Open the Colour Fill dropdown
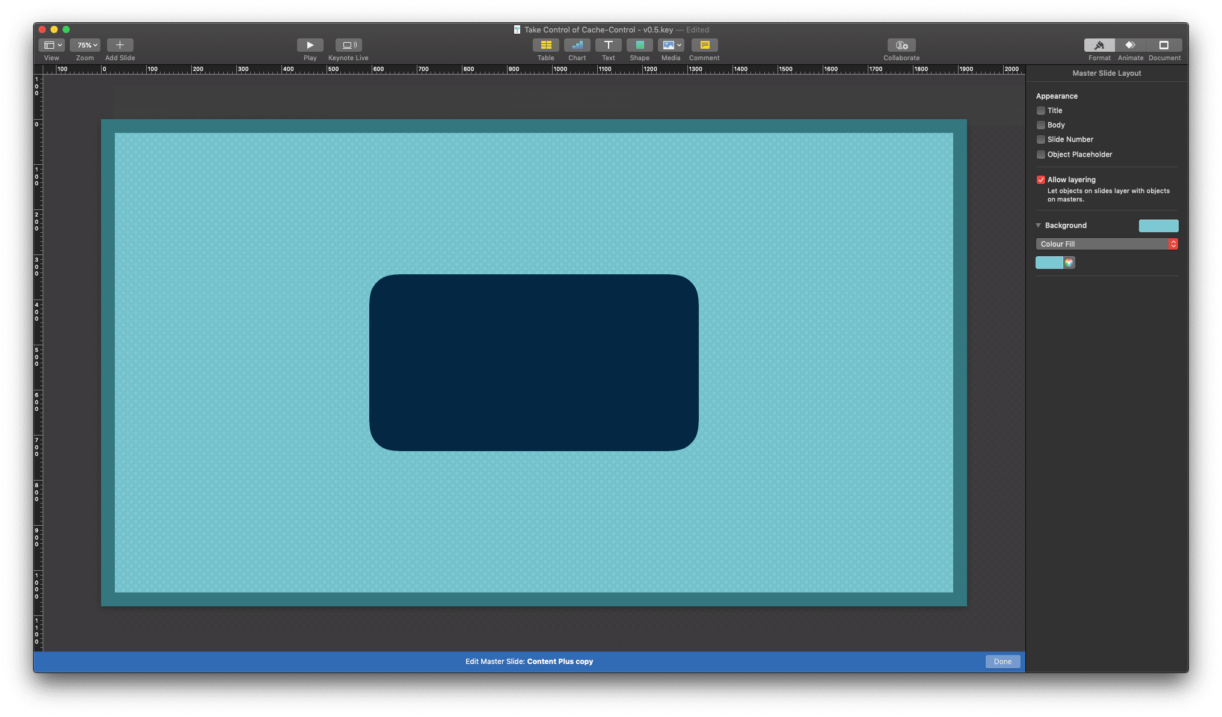Image resolution: width=1222 pixels, height=717 pixels. [x=1106, y=244]
